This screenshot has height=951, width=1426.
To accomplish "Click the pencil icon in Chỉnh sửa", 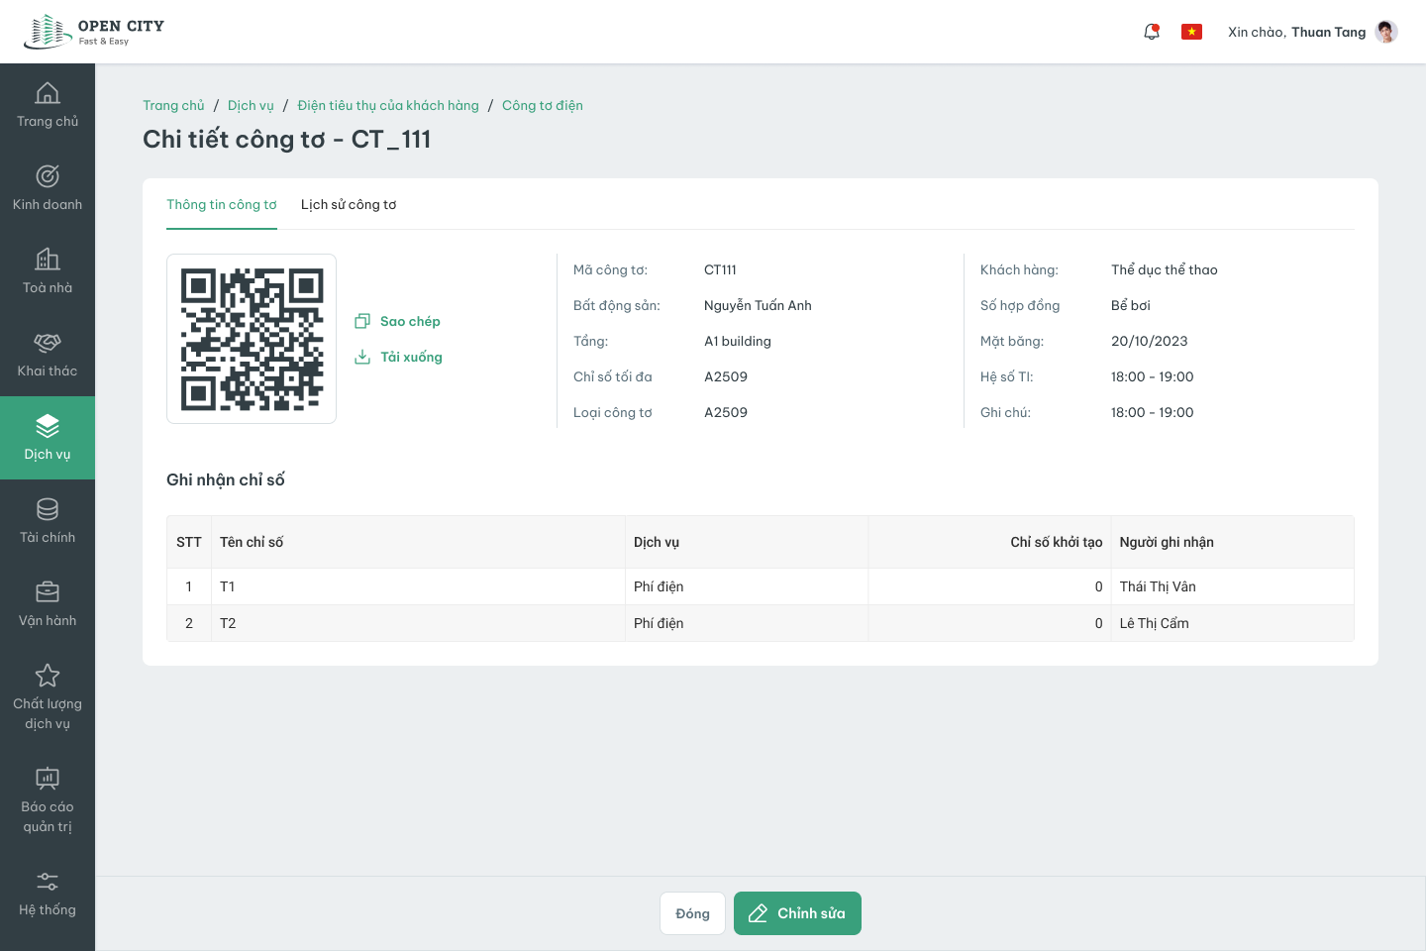I will click(758, 913).
